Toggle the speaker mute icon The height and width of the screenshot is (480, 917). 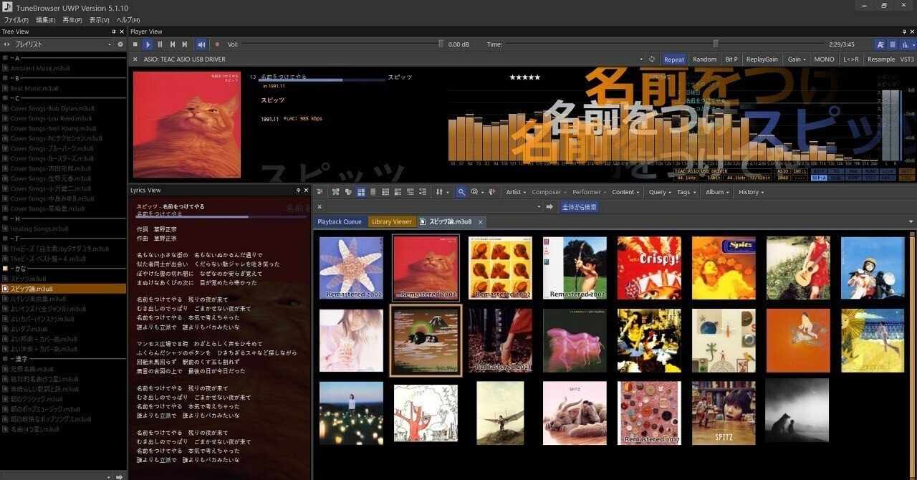[201, 44]
